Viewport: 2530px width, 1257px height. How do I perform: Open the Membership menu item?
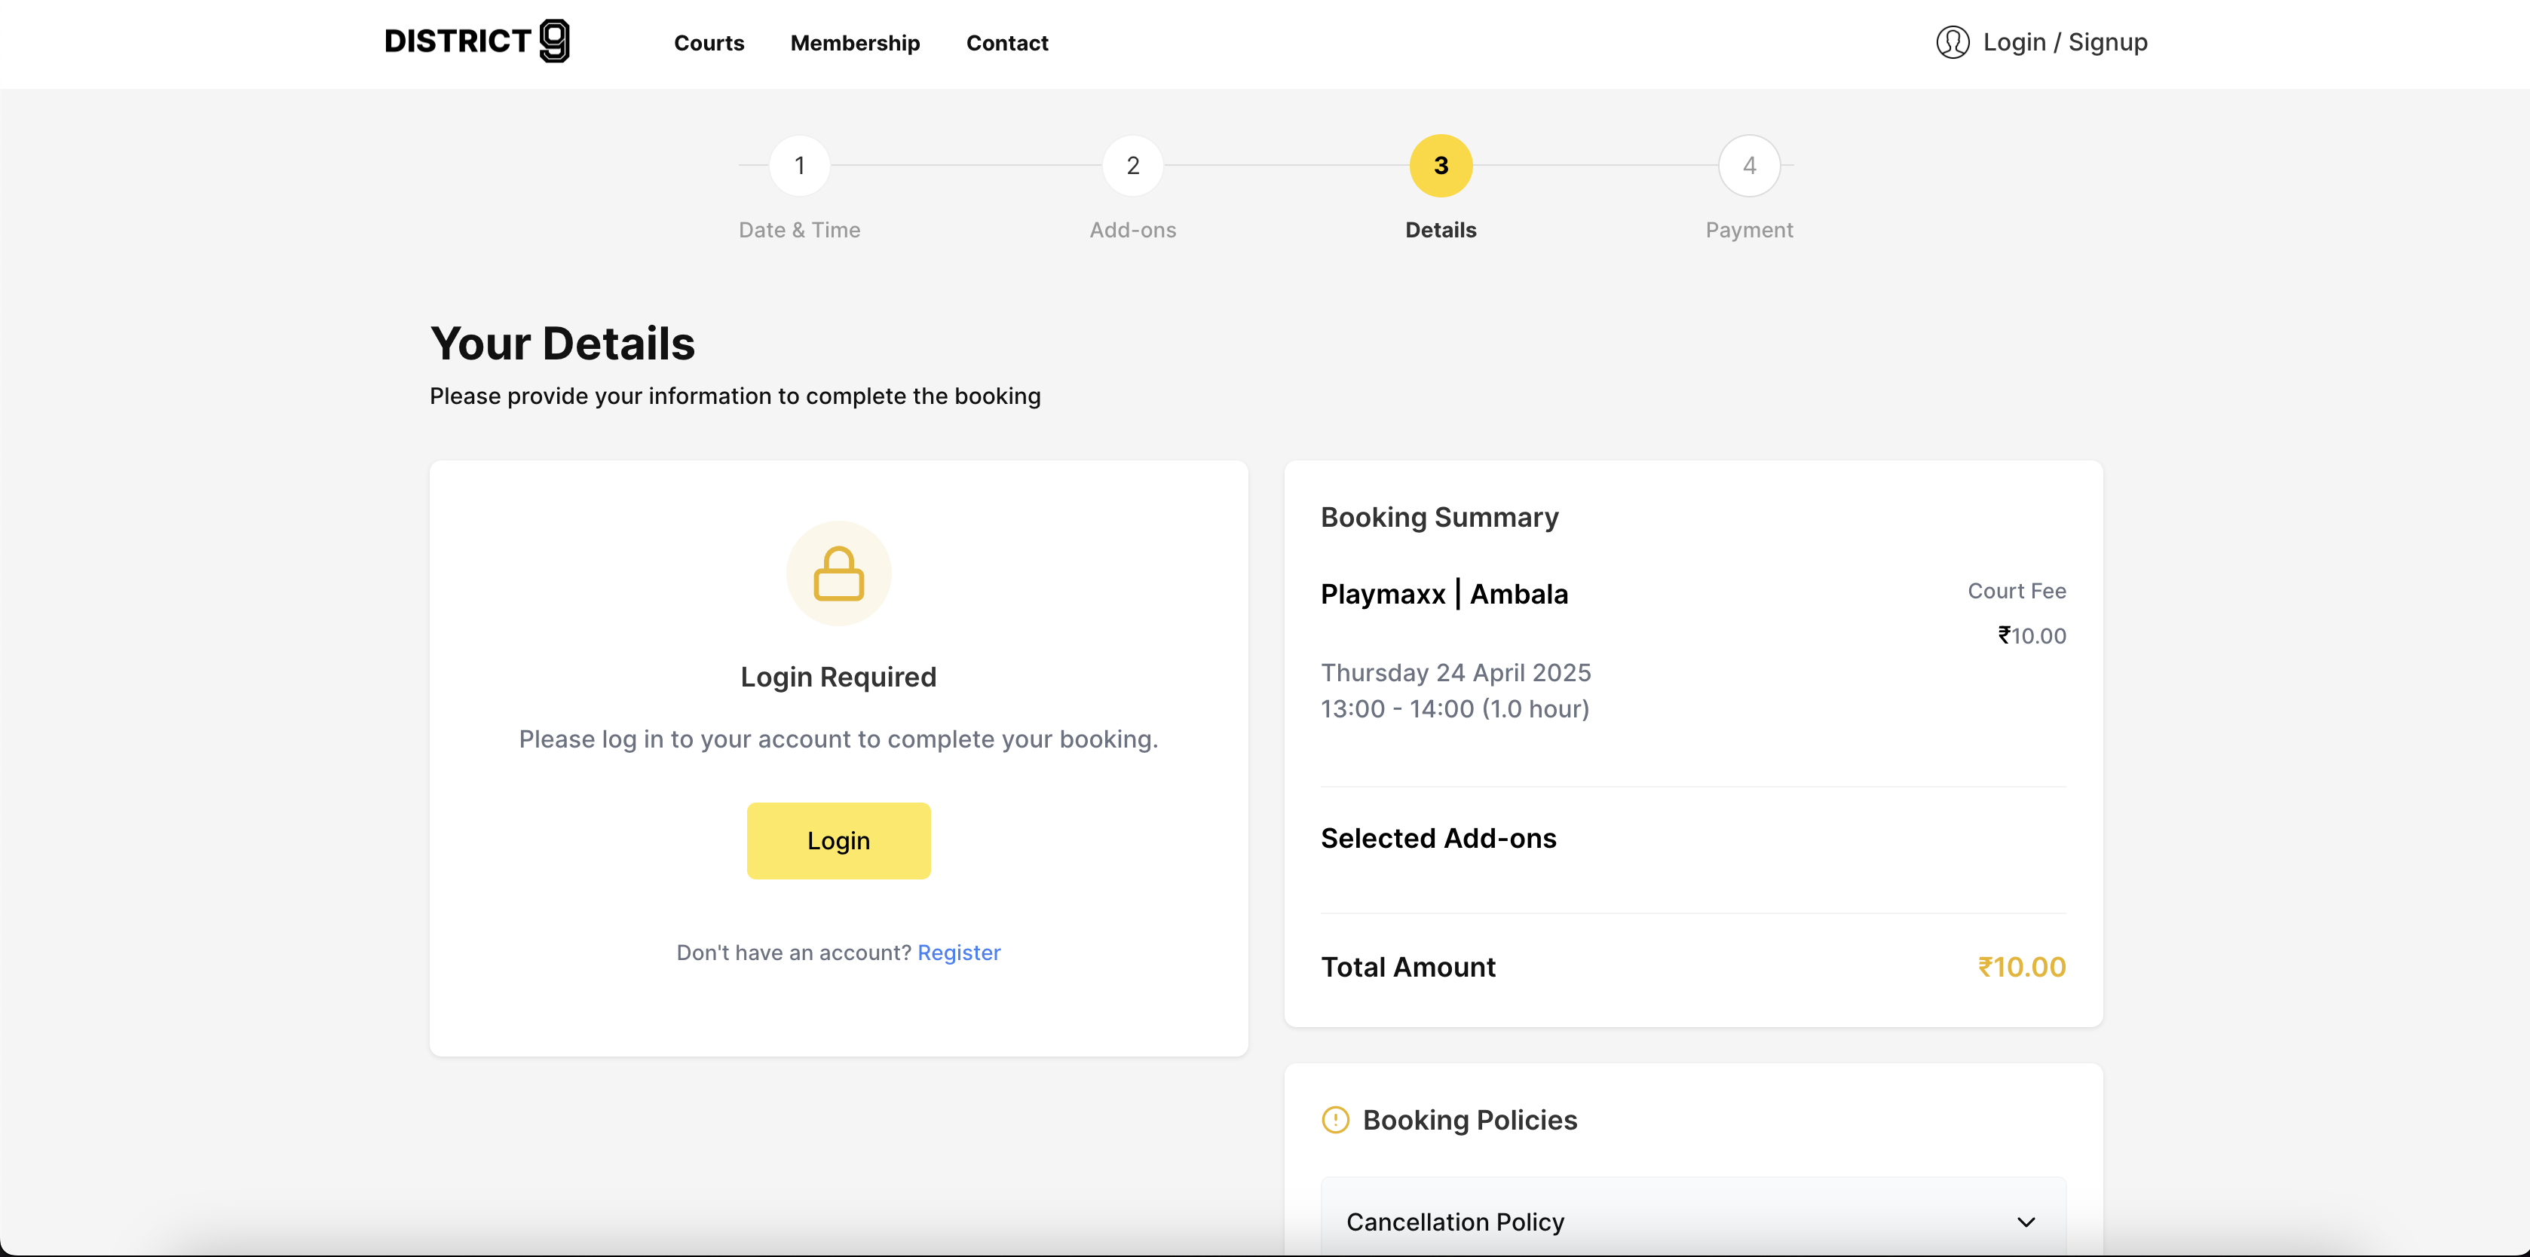click(x=854, y=43)
